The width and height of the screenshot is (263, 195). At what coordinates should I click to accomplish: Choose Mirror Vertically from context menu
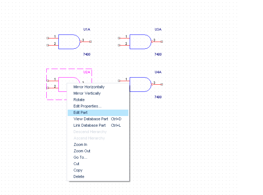pyautogui.click(x=98, y=93)
